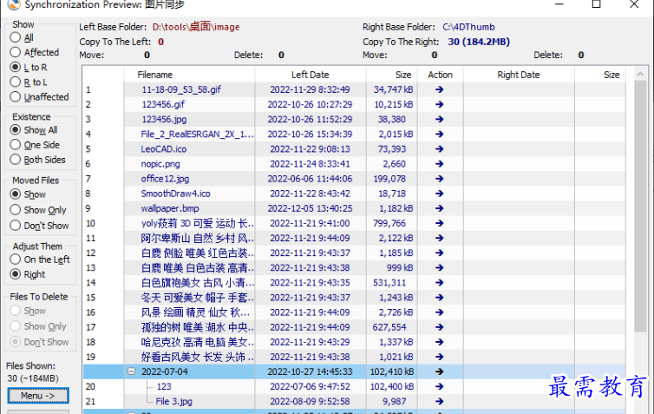The width and height of the screenshot is (654, 414).
Task: Click the left Size column header
Action: pos(402,75)
